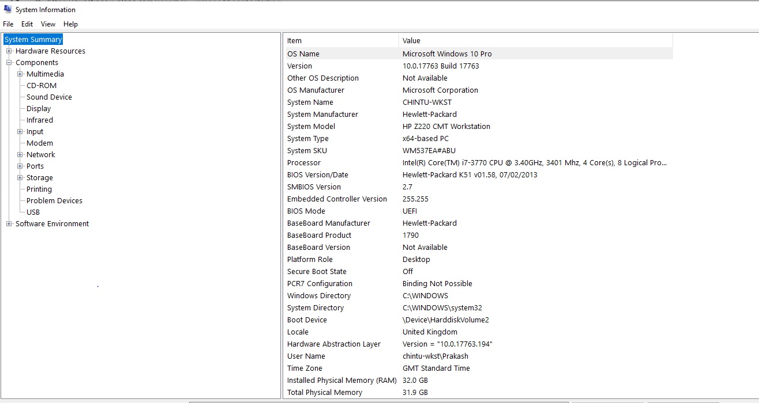Select the Hardware Abstraction Layer row
759x403 pixels.
point(478,344)
